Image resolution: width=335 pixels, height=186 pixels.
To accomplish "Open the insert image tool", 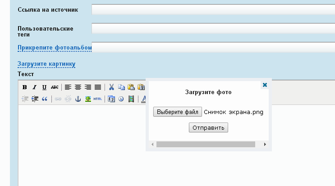I will 88,99.
